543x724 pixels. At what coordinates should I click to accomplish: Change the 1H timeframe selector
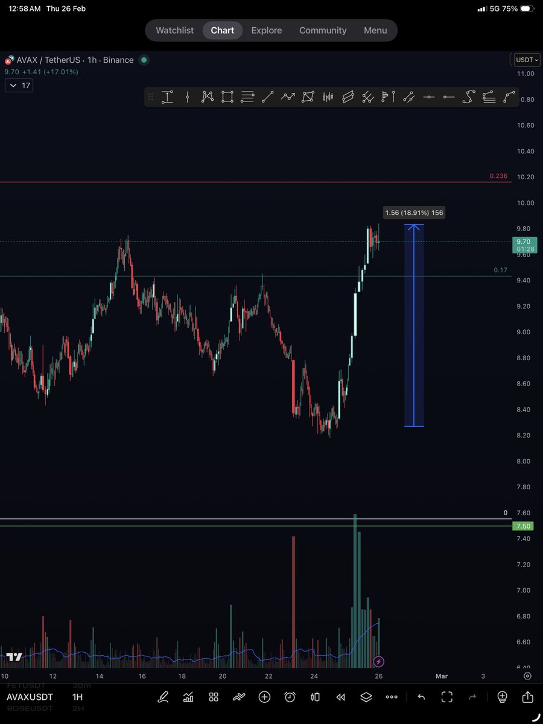pos(77,697)
